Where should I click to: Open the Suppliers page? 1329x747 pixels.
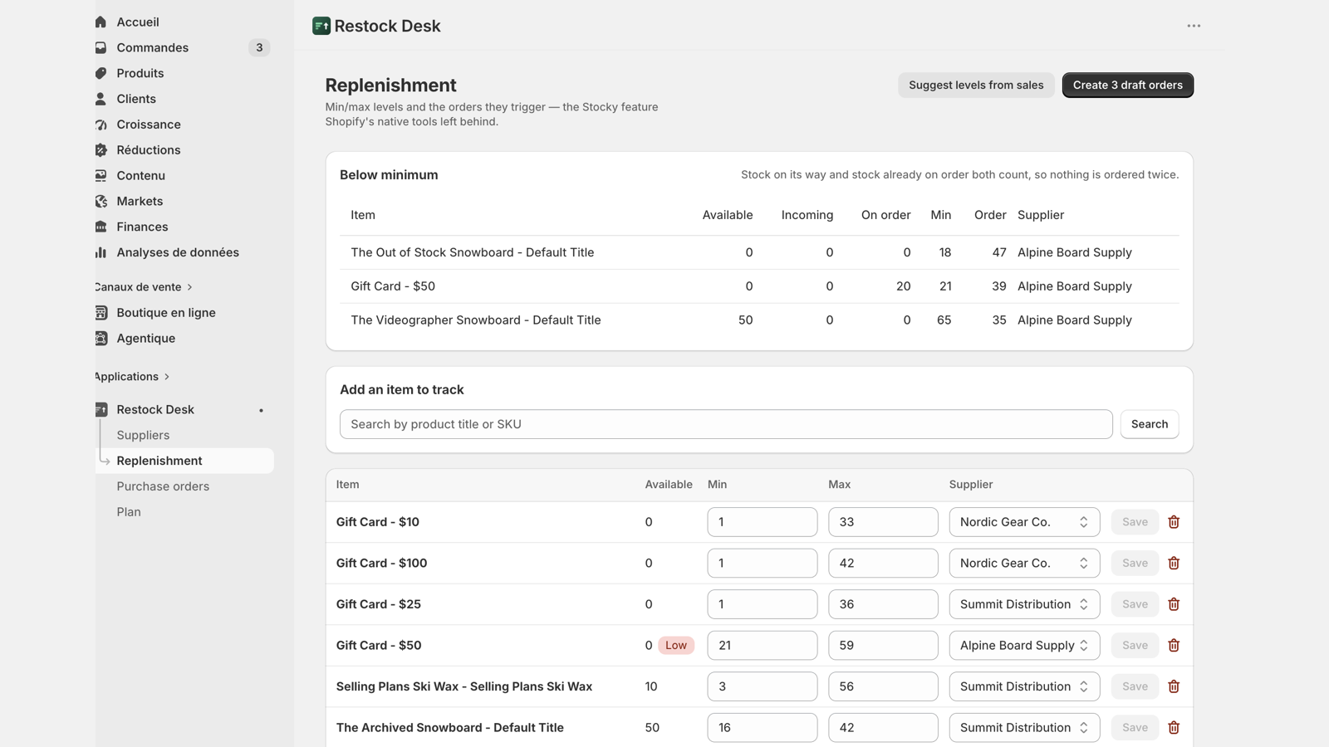(143, 435)
